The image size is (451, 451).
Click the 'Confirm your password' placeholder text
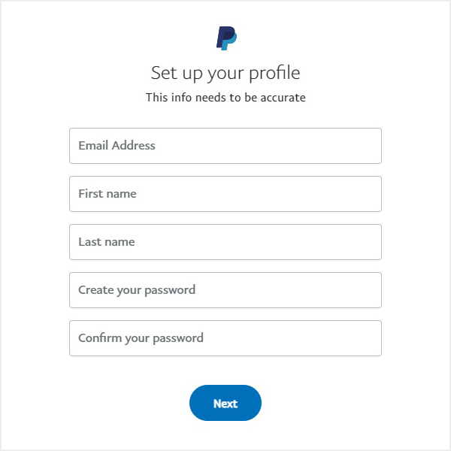[x=141, y=338]
